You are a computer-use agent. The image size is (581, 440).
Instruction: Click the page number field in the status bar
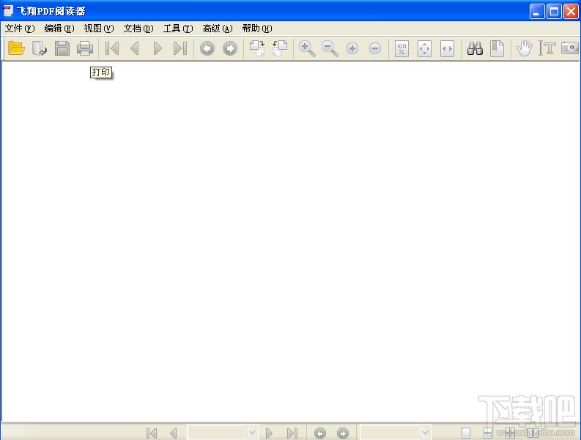(217, 432)
